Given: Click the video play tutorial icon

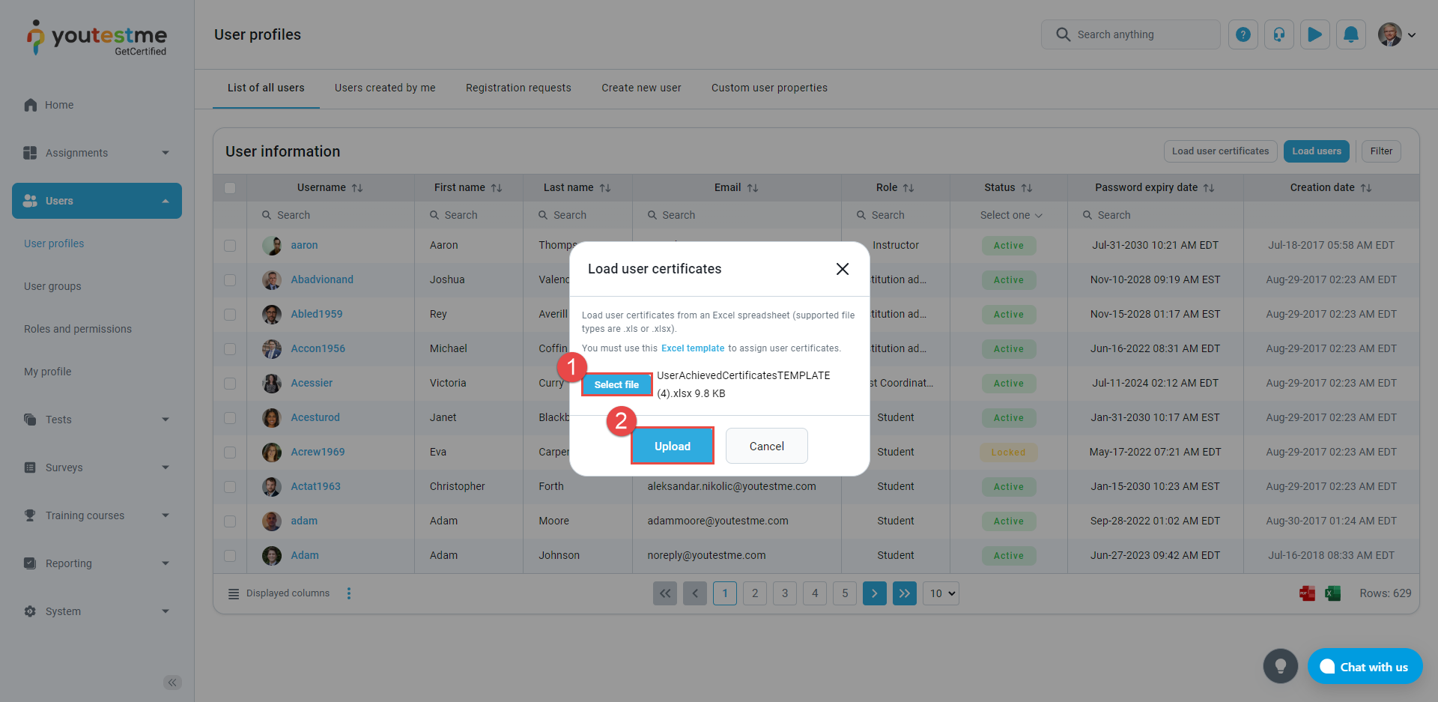Looking at the screenshot, I should tap(1314, 34).
